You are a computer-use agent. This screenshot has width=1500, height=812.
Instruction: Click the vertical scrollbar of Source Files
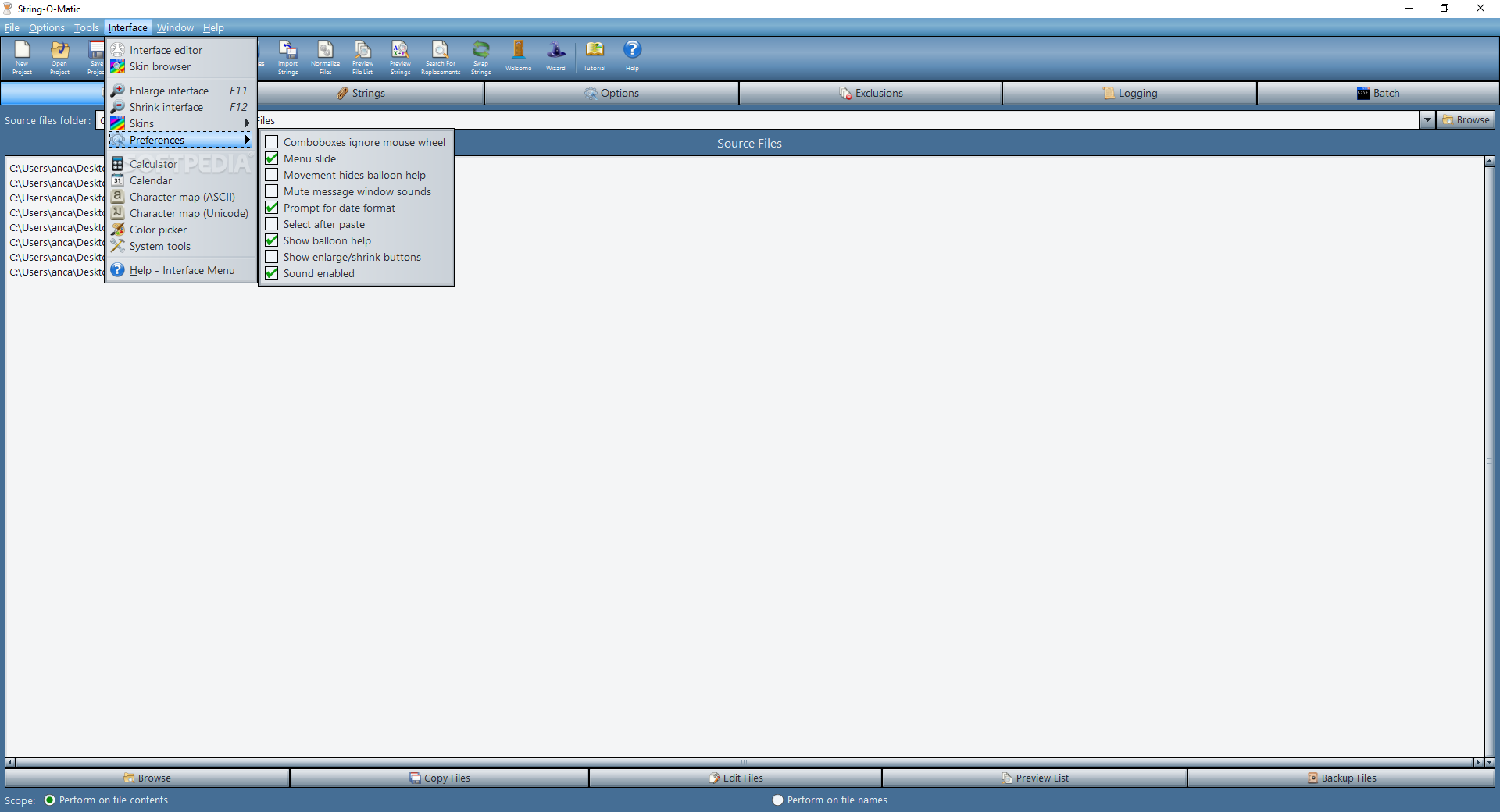tap(1489, 462)
